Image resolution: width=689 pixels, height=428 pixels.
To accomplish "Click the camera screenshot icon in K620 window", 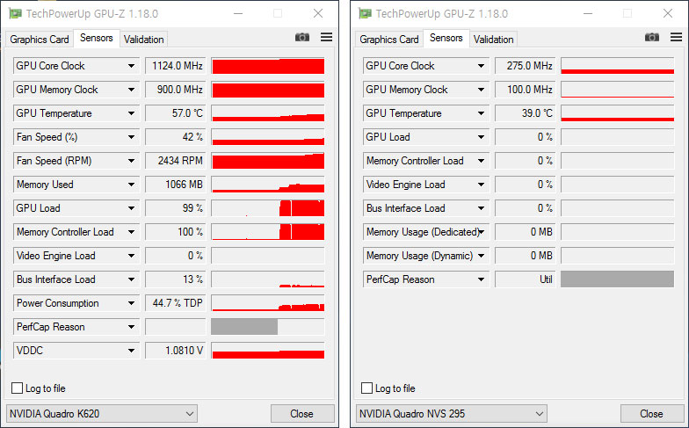I will (302, 37).
